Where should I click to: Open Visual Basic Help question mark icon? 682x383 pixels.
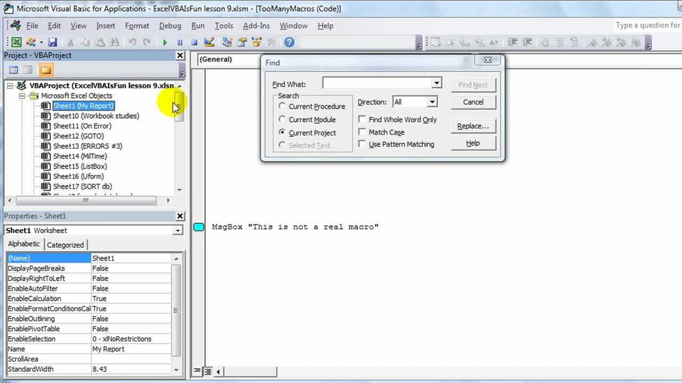(x=289, y=43)
